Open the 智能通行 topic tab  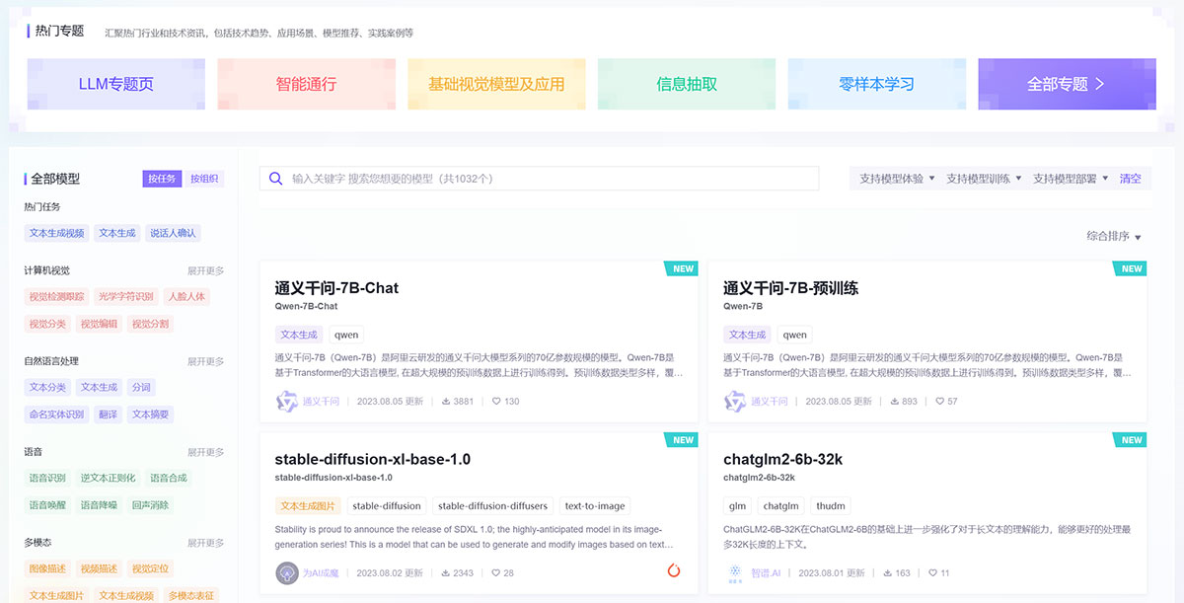point(306,84)
